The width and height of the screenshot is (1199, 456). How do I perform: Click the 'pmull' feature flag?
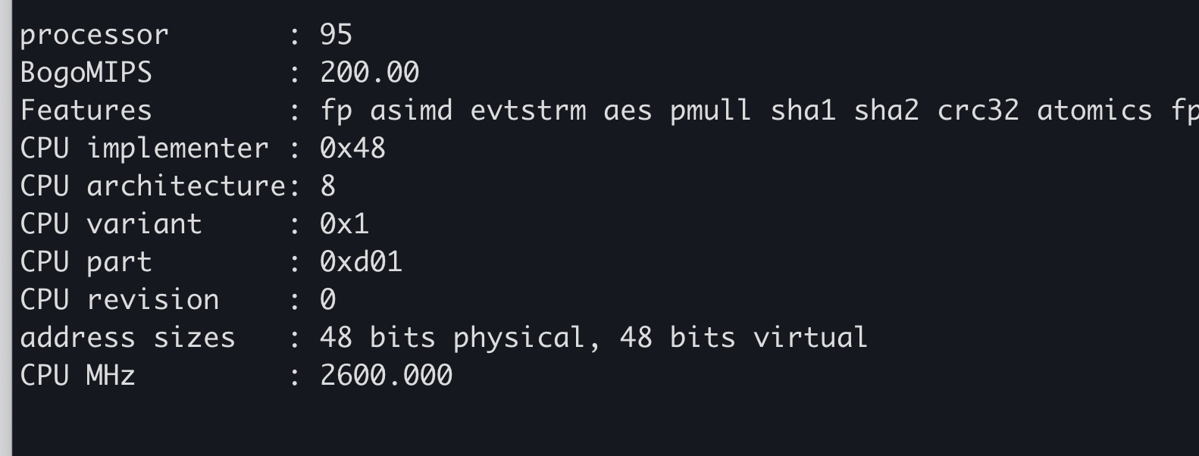coord(710,111)
